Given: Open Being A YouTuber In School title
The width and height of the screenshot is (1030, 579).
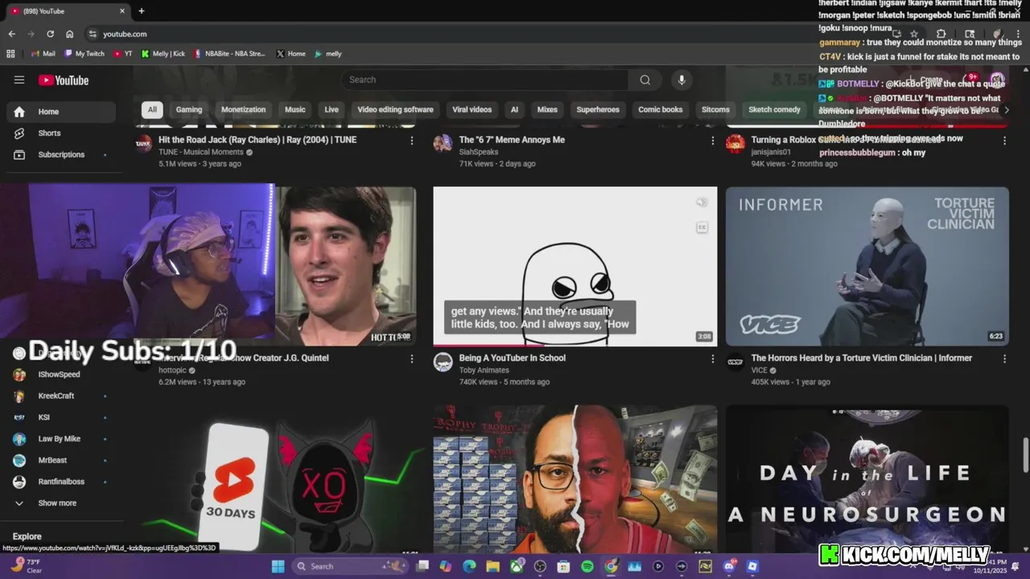Looking at the screenshot, I should (513, 358).
